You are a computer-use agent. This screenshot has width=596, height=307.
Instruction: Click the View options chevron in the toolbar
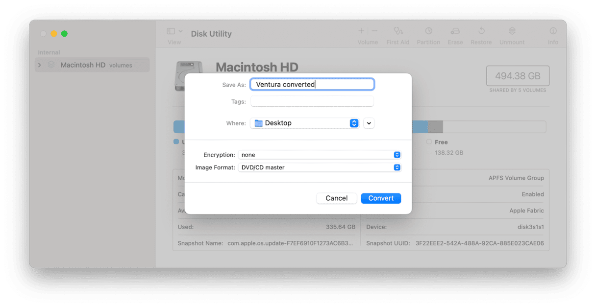click(180, 31)
